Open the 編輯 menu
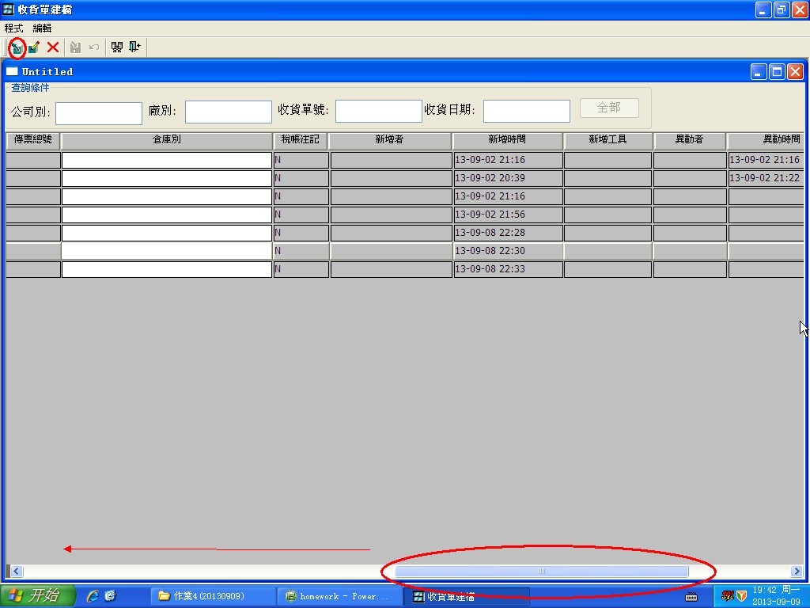Screen dimensions: 810x608 [x=42, y=28]
